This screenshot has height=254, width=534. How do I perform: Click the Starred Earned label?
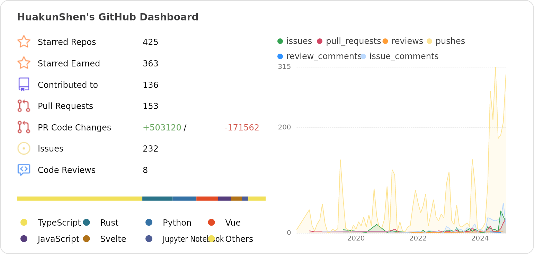click(x=69, y=64)
